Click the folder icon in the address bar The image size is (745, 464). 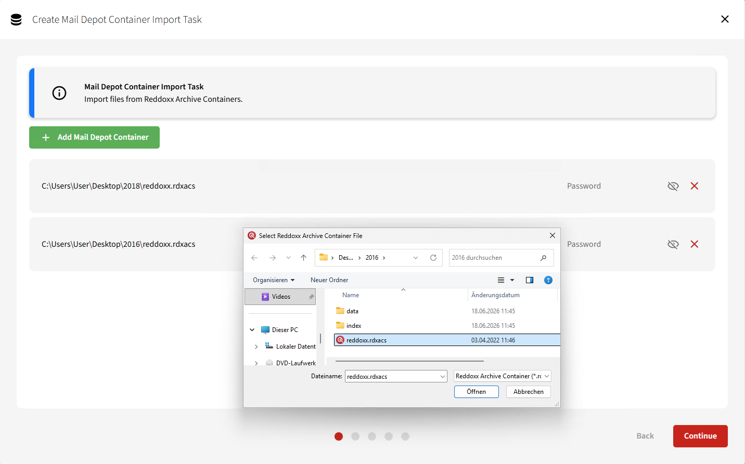pyautogui.click(x=324, y=257)
